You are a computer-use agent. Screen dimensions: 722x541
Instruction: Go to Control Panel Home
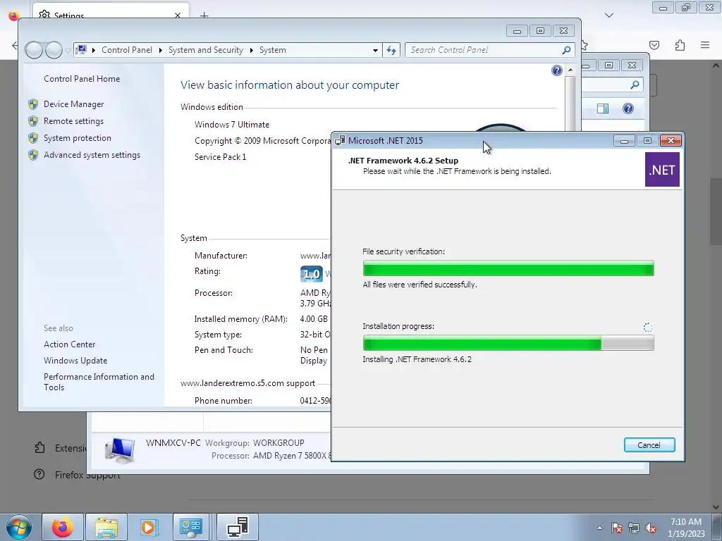point(82,79)
